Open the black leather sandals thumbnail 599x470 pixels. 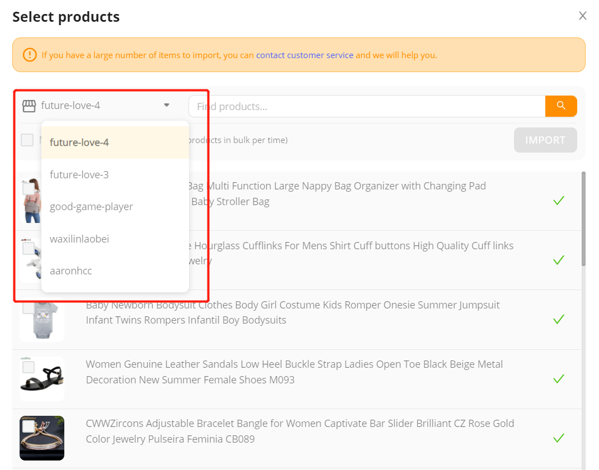pyautogui.click(x=42, y=379)
